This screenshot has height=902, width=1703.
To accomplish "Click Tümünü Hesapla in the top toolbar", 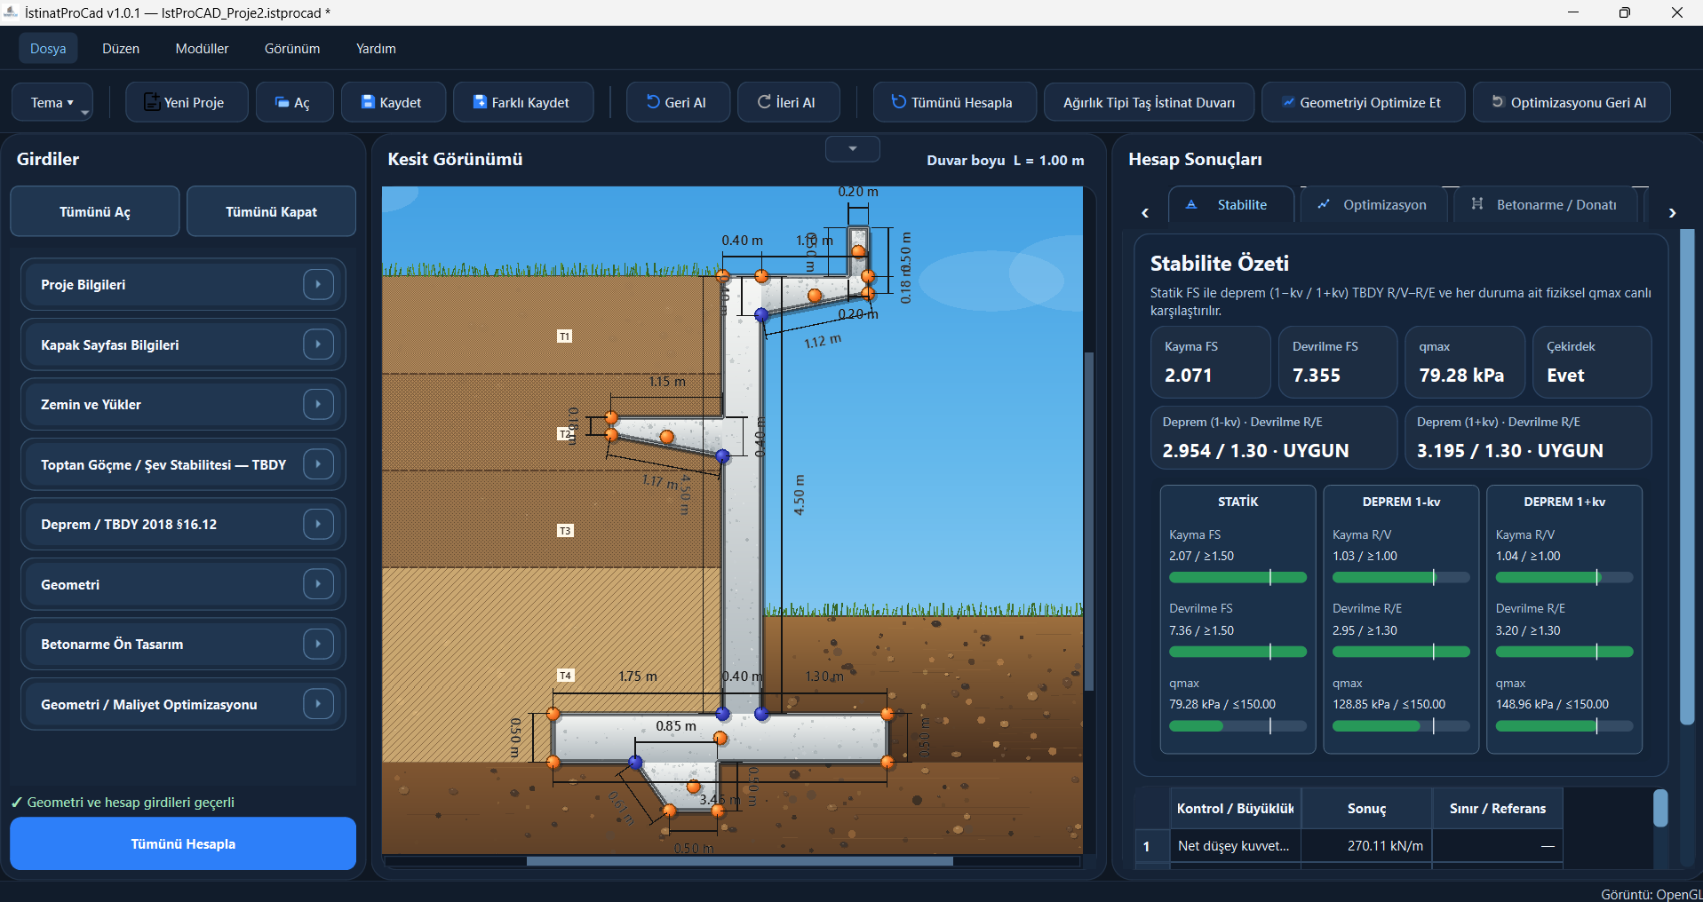I will tap(955, 102).
